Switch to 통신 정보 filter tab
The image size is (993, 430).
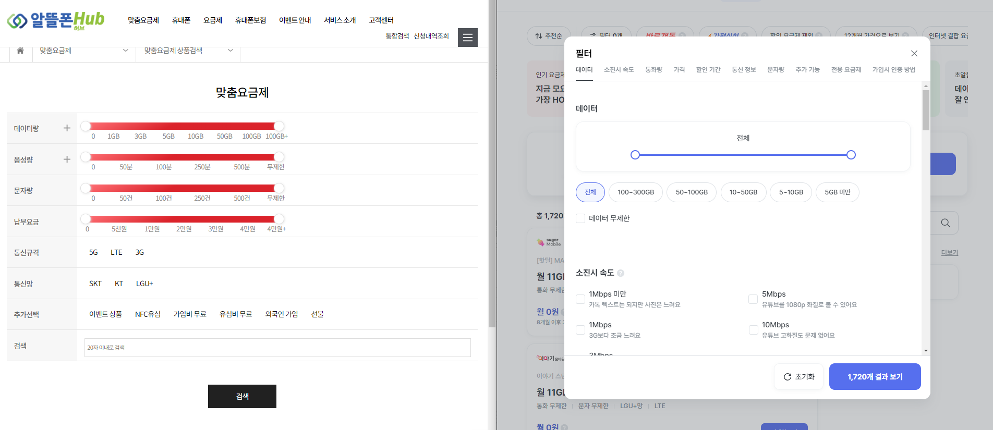point(744,70)
